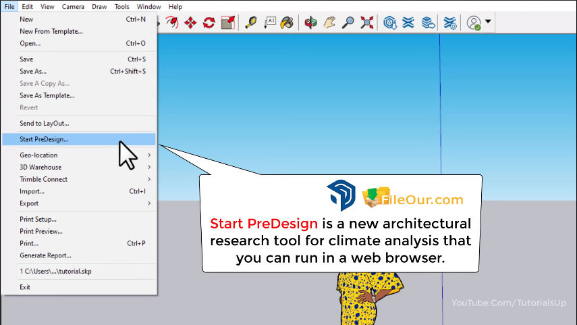
Task: Select the Scale tool
Action: click(x=228, y=23)
